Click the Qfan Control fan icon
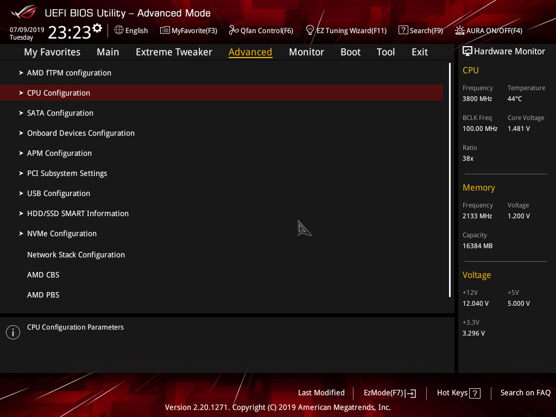Image resolution: width=556 pixels, height=417 pixels. (233, 30)
